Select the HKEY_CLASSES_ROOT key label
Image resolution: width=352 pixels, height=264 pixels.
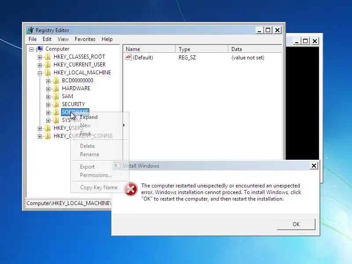79,57
